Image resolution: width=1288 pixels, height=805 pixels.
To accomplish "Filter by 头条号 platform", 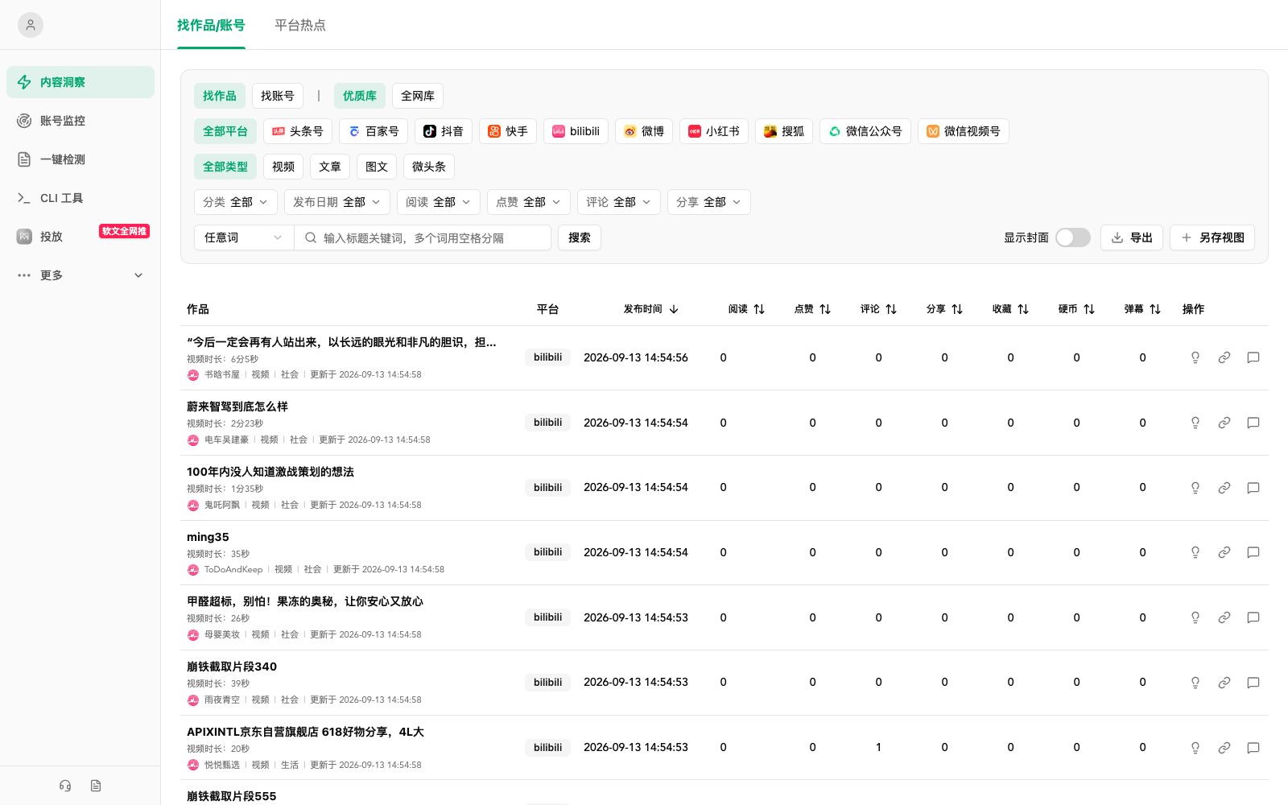I will point(298,131).
